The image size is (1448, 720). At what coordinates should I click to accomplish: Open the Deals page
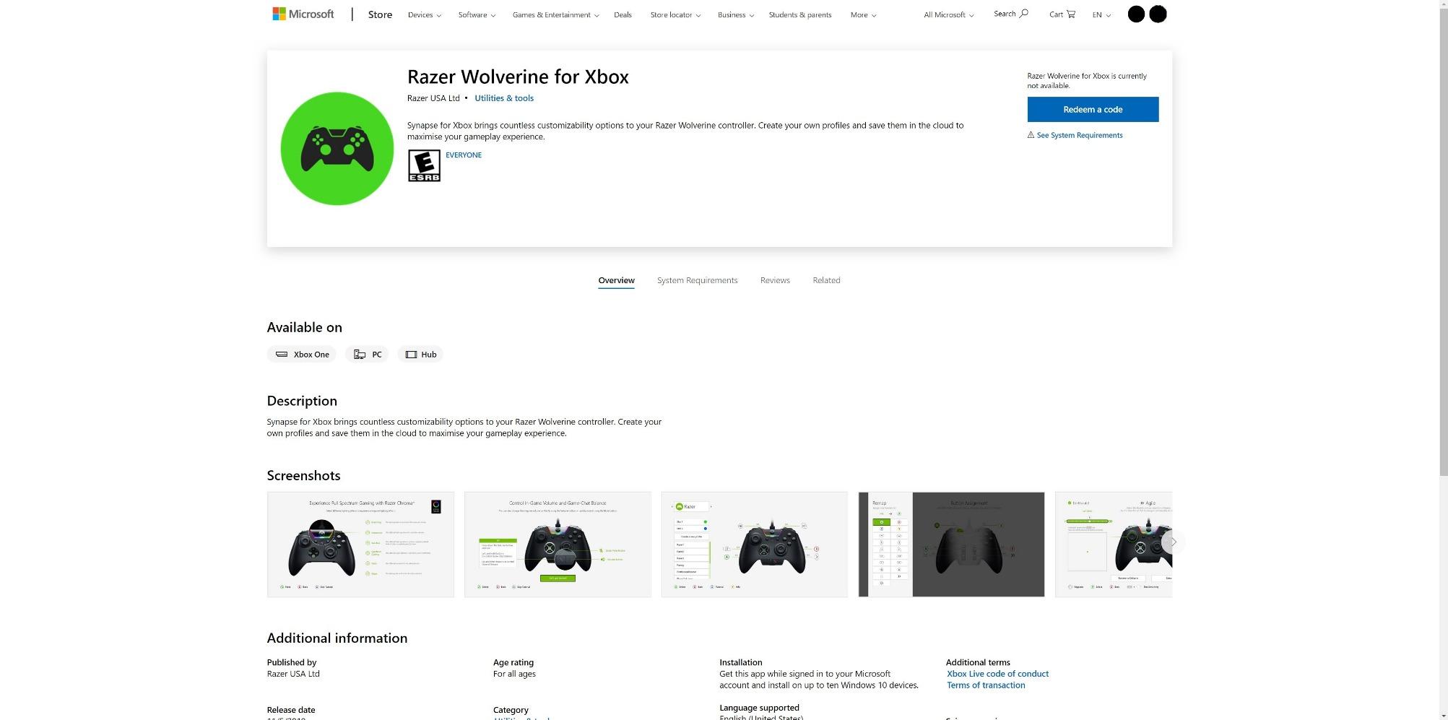coord(623,14)
